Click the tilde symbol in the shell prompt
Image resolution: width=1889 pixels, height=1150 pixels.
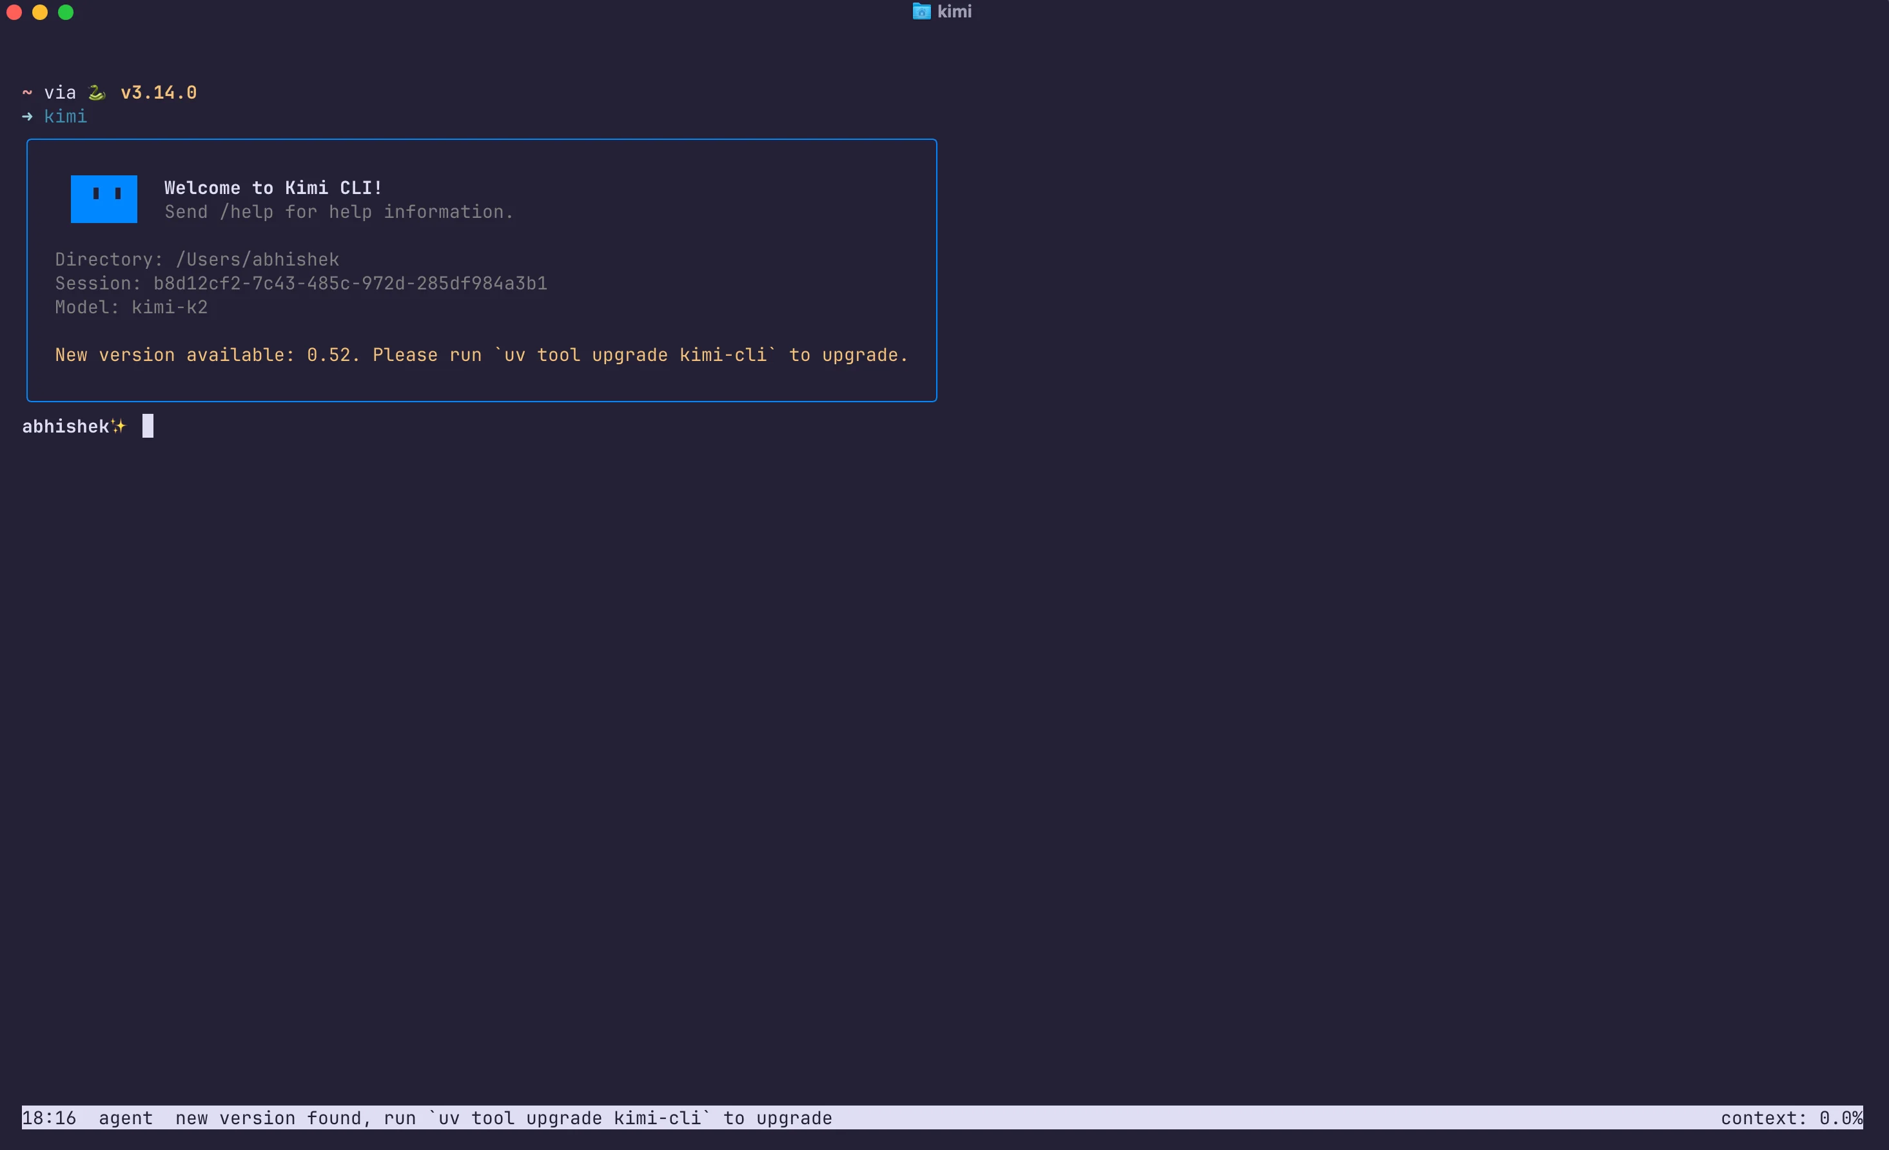click(28, 92)
